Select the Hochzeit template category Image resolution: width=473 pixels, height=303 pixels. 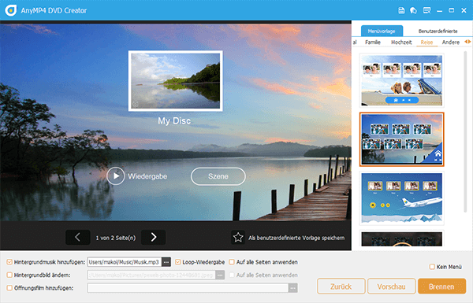(401, 42)
